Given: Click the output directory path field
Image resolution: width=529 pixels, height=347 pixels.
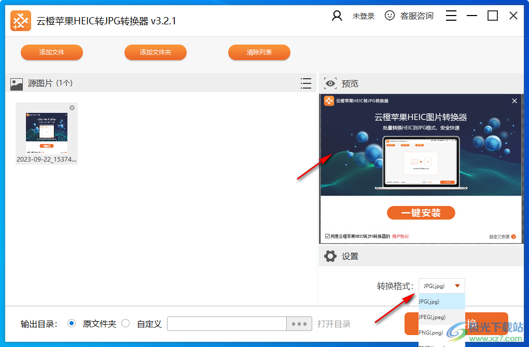Looking at the screenshot, I should tap(227, 324).
